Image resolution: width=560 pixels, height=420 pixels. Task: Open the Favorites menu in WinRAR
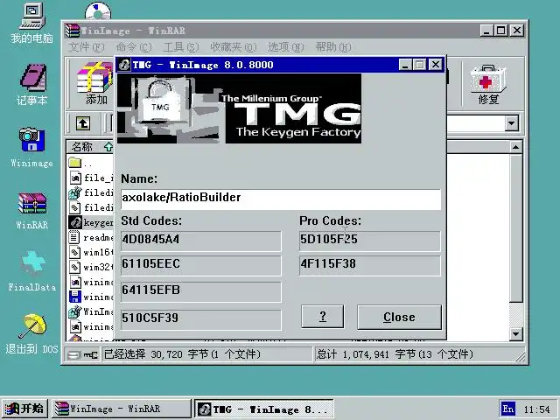(234, 47)
